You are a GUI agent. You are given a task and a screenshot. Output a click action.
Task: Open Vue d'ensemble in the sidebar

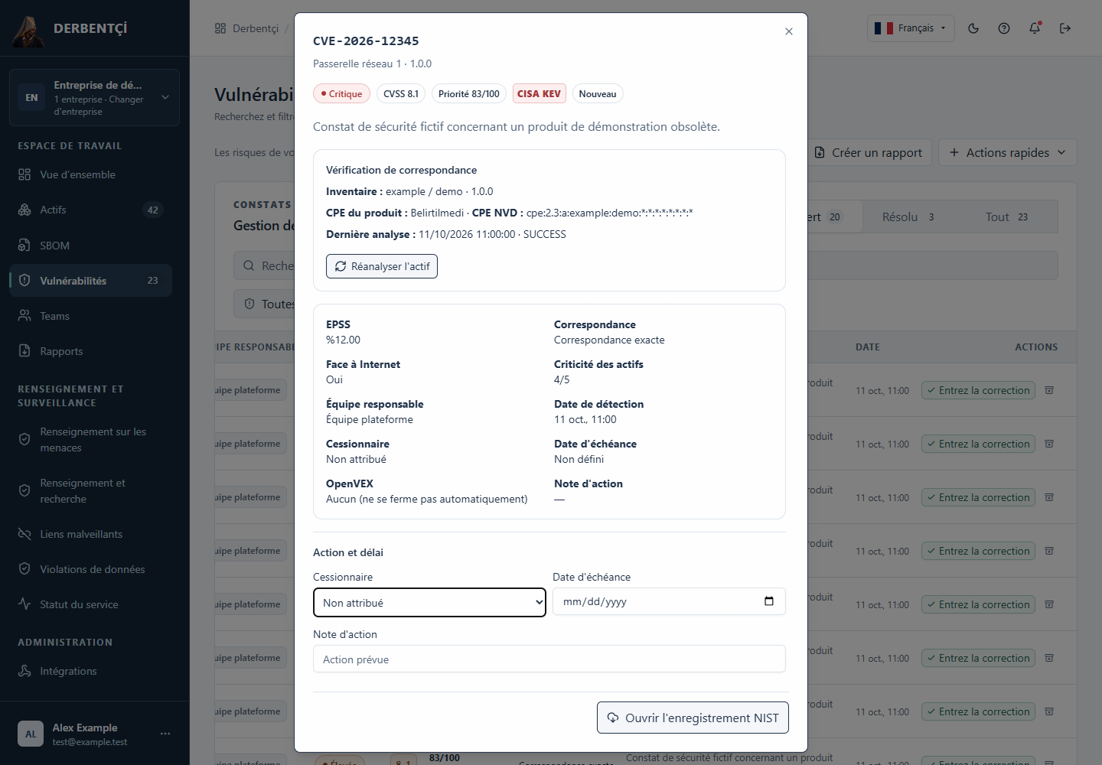[90, 174]
